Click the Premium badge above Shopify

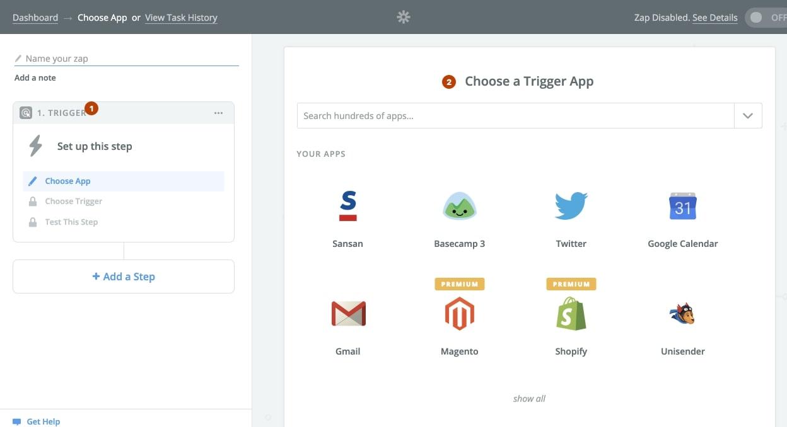click(x=571, y=284)
